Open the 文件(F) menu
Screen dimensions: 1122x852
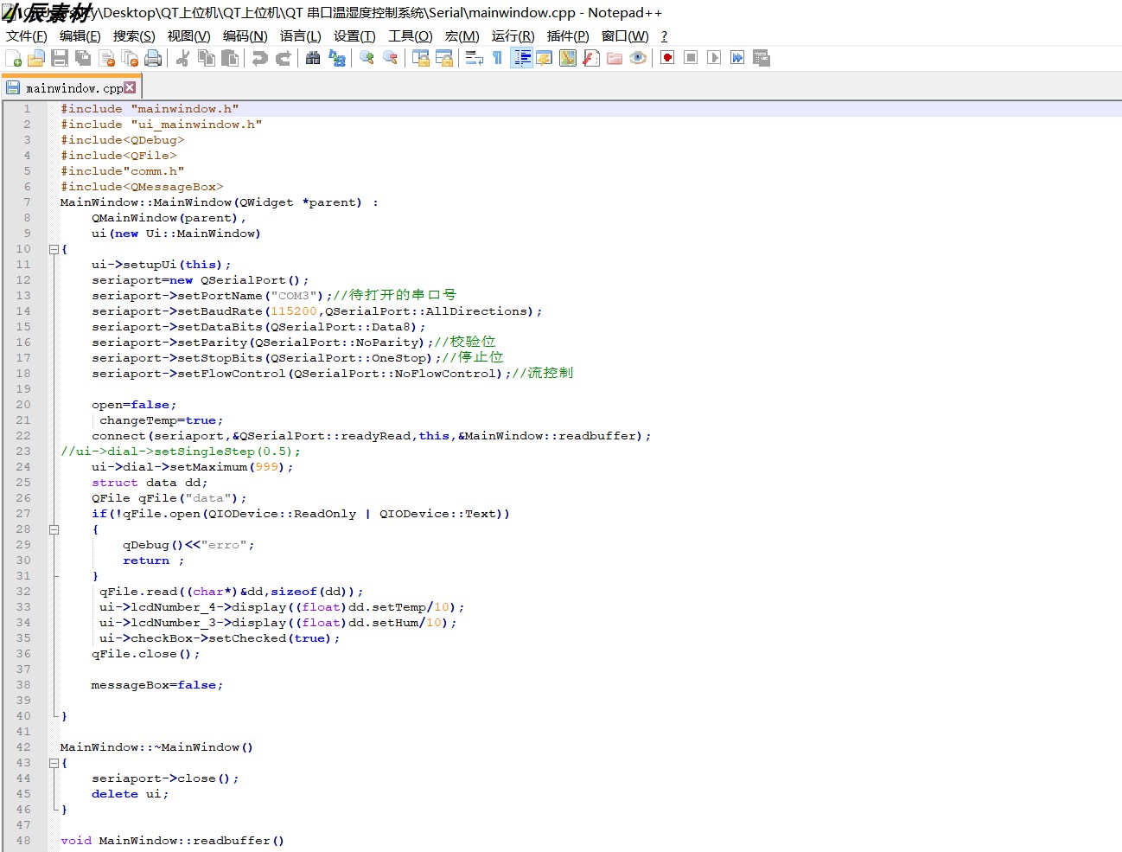click(26, 36)
